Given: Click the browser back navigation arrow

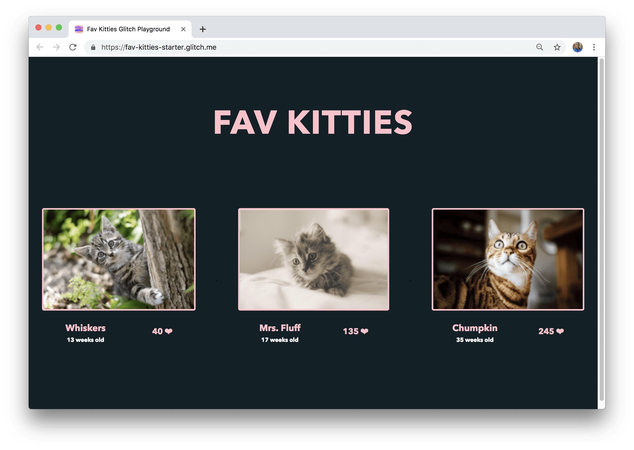Looking at the screenshot, I should [40, 47].
